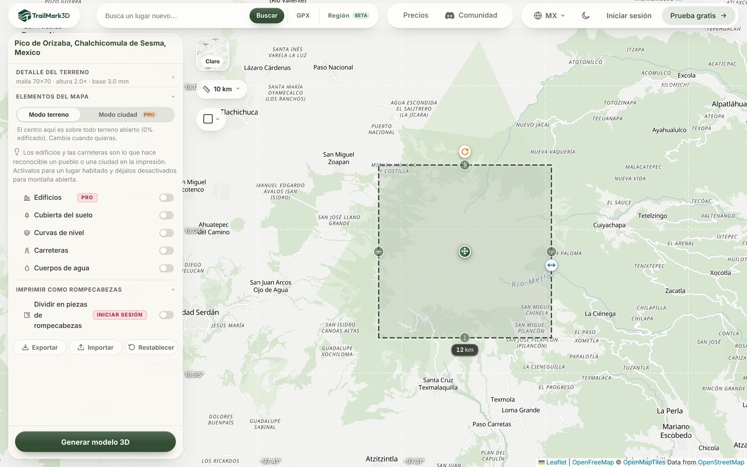Click the Cuerpos de agua droplet icon
Image resolution: width=747 pixels, height=467 pixels.
click(27, 268)
